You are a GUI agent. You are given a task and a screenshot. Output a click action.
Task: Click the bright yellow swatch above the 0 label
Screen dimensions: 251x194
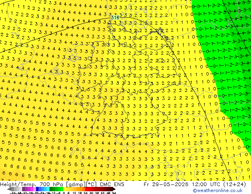pyautogui.click(x=65, y=189)
